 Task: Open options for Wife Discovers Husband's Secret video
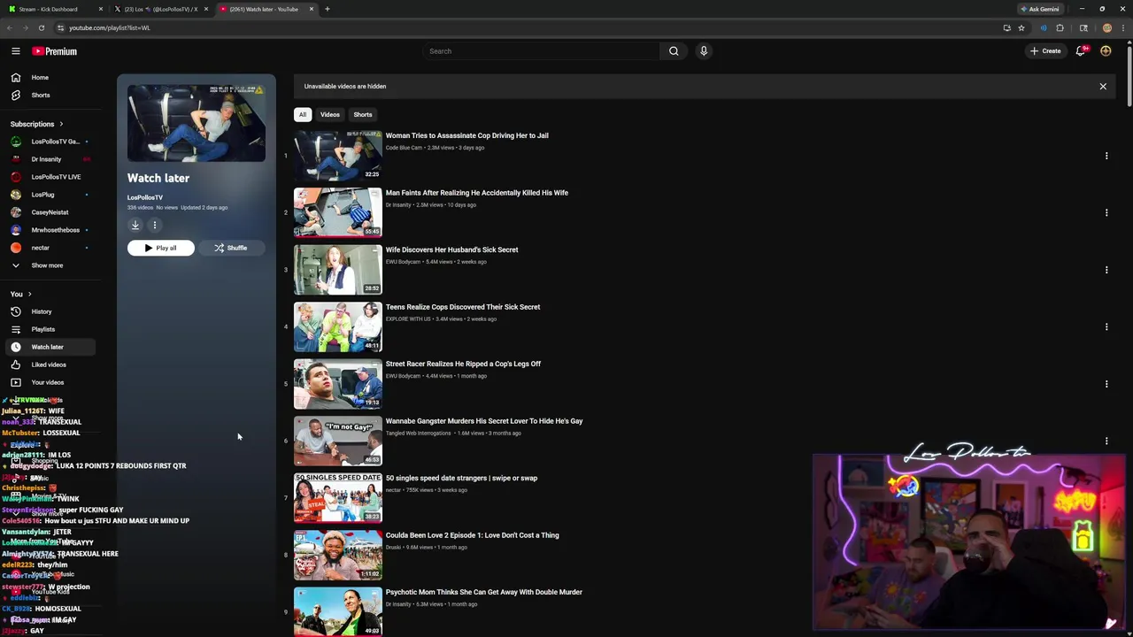tap(1106, 270)
